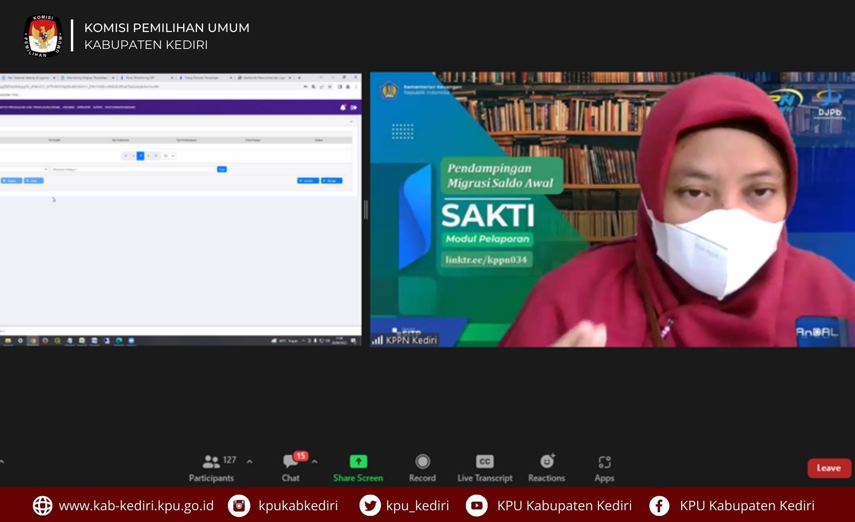
Task: Expand the arrow next to Chat
Action: click(x=315, y=462)
